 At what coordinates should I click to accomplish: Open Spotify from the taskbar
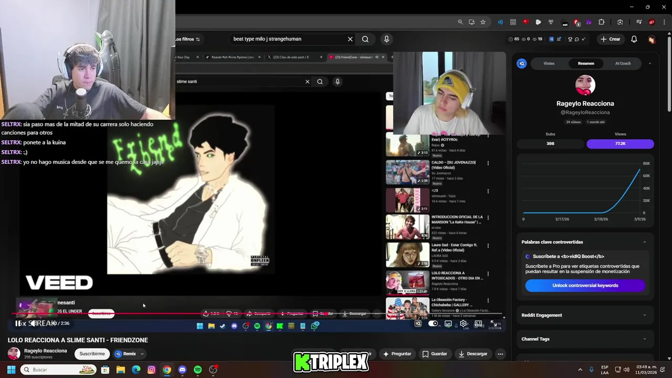[x=197, y=370]
